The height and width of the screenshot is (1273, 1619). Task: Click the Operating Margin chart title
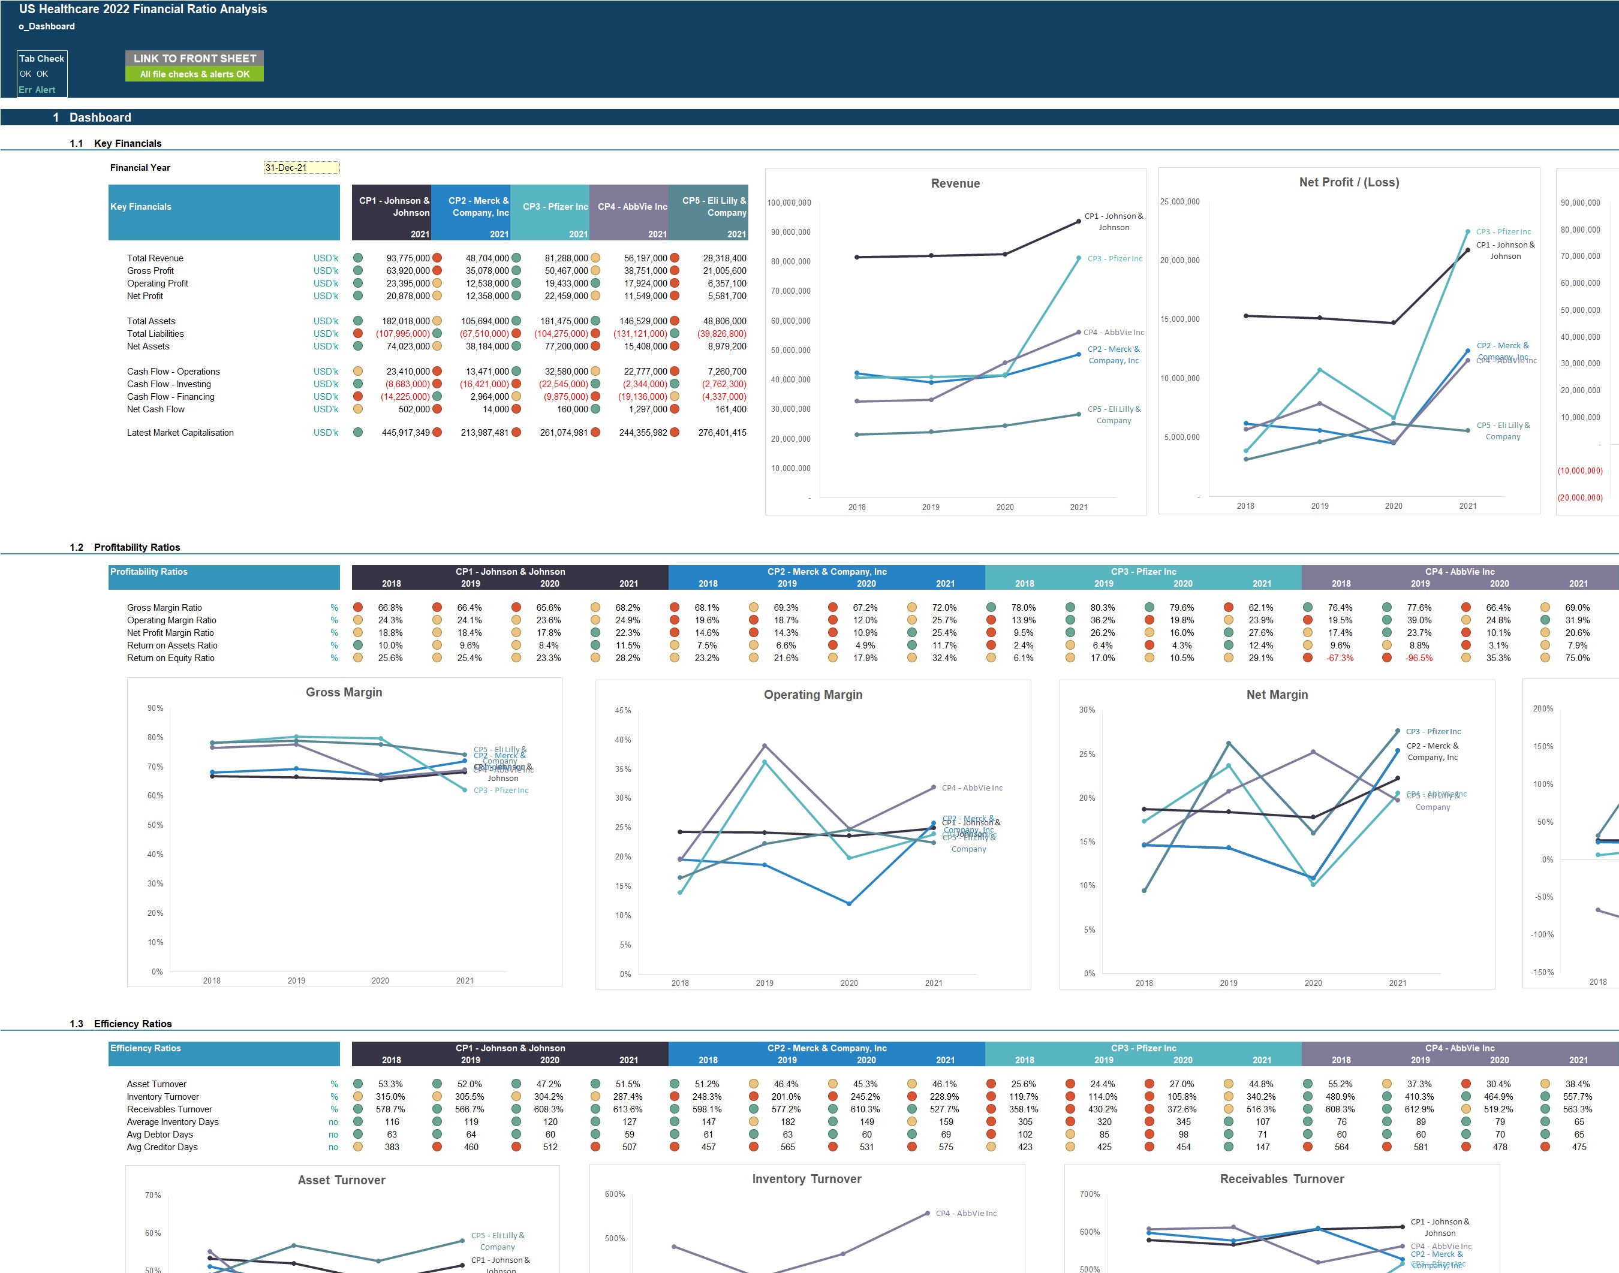[813, 694]
